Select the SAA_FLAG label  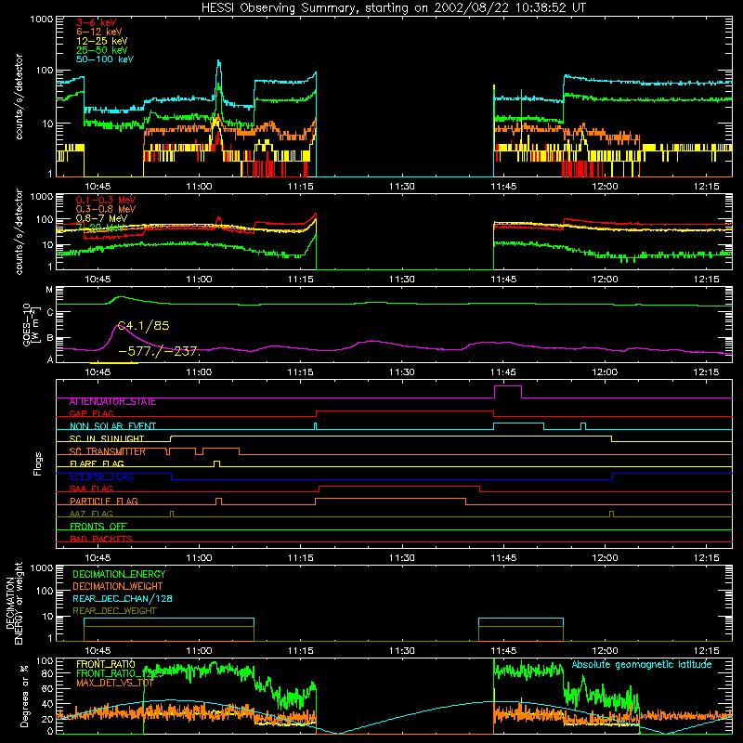(91, 489)
